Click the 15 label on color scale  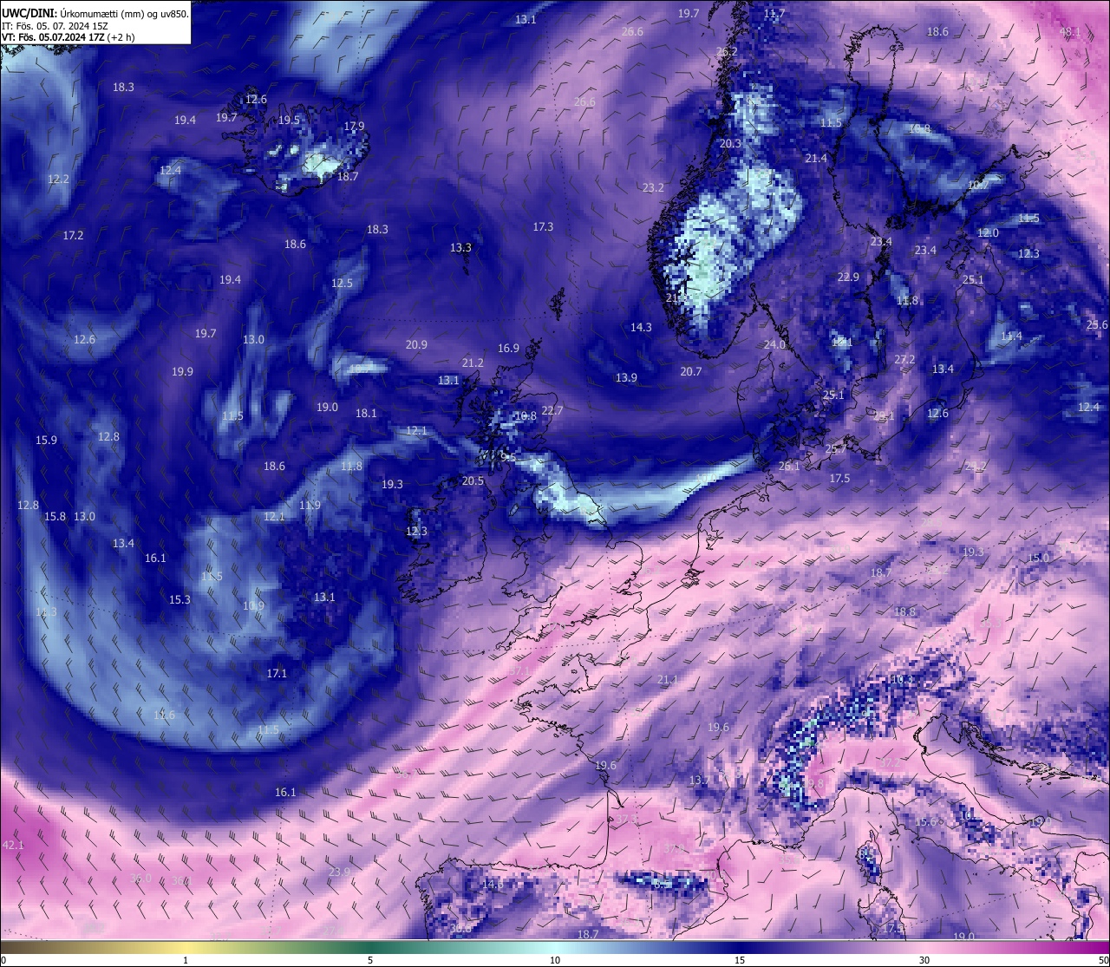point(740,960)
